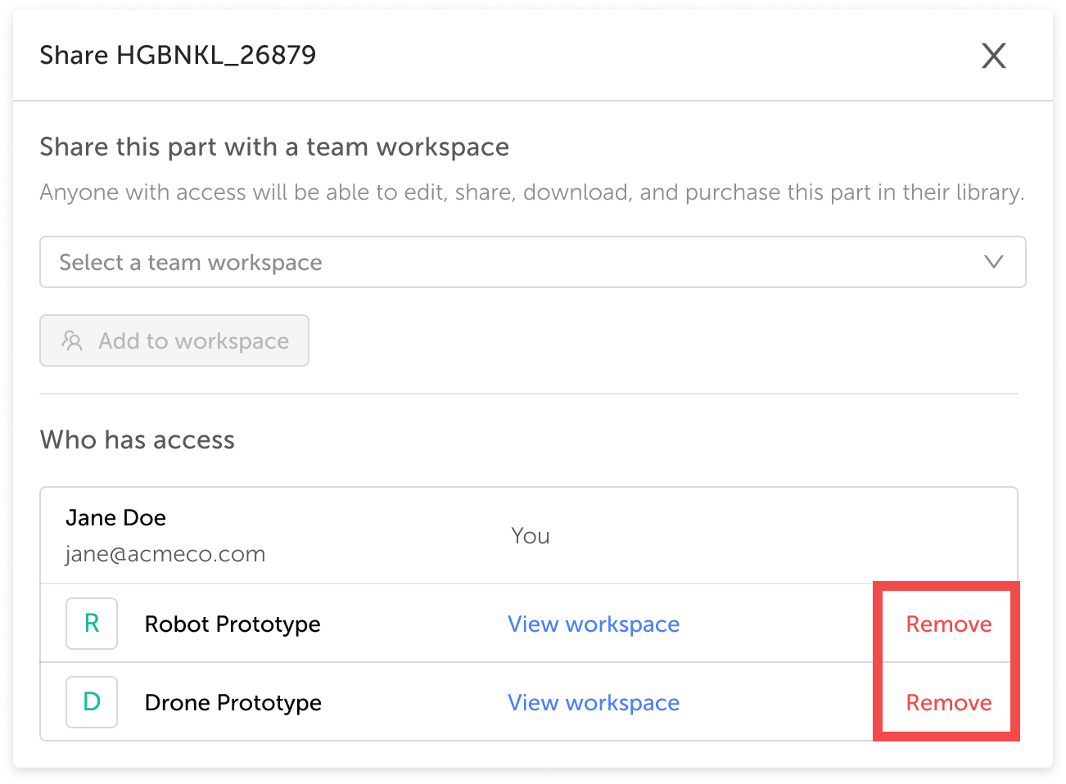Click the D avatar for Drone Prototype
This screenshot has height=784, width=1066.
(x=92, y=702)
